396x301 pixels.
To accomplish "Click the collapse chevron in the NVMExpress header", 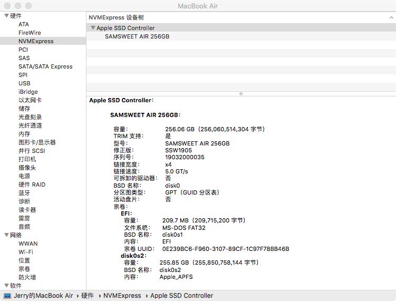I will 391,17.
